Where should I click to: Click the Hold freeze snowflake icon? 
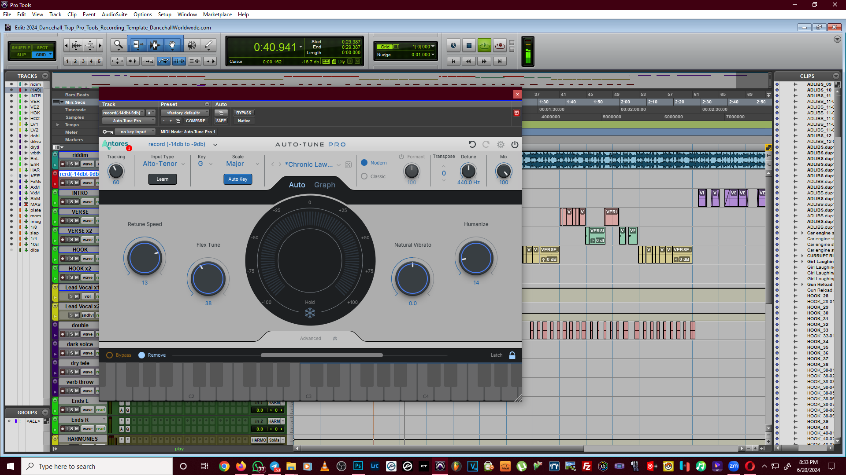pyautogui.click(x=310, y=313)
